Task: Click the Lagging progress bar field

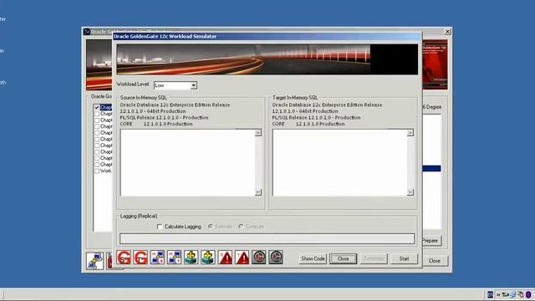Action: 267,238
